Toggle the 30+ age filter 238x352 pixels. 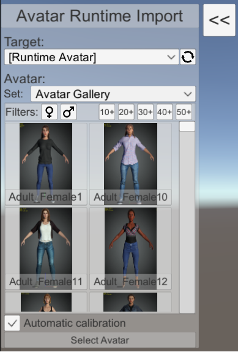(x=146, y=112)
